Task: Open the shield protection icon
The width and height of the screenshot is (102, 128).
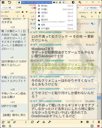Action: [73, 2]
